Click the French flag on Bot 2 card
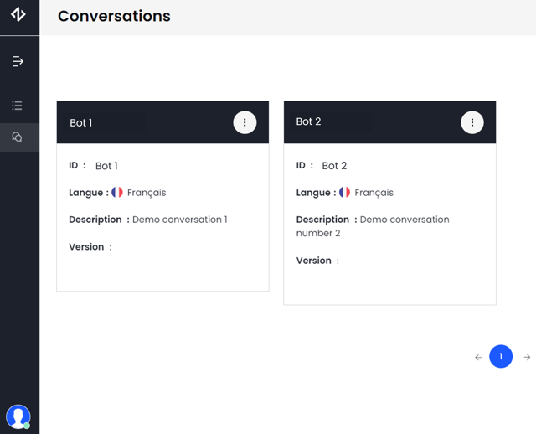 click(344, 192)
